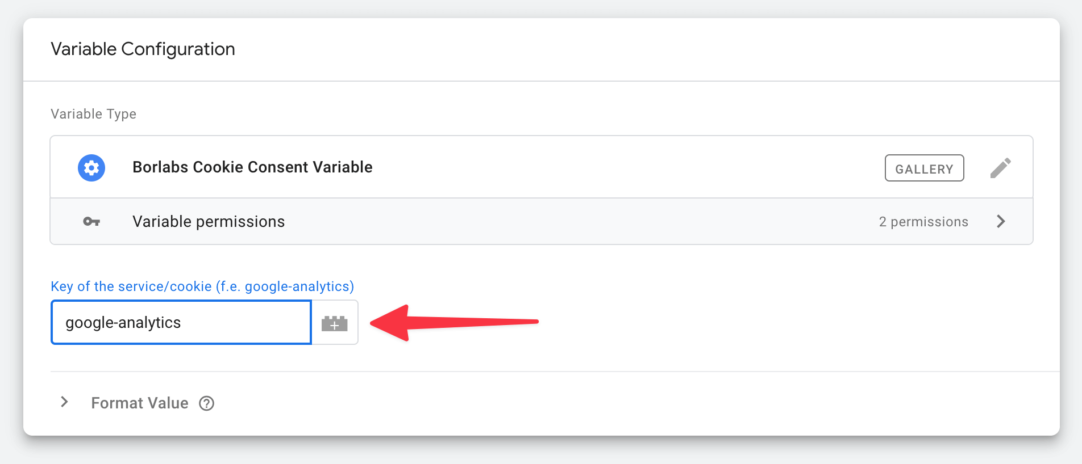This screenshot has width=1082, height=464.
Task: Click inside the google-analytics key input field
Action: click(x=181, y=322)
